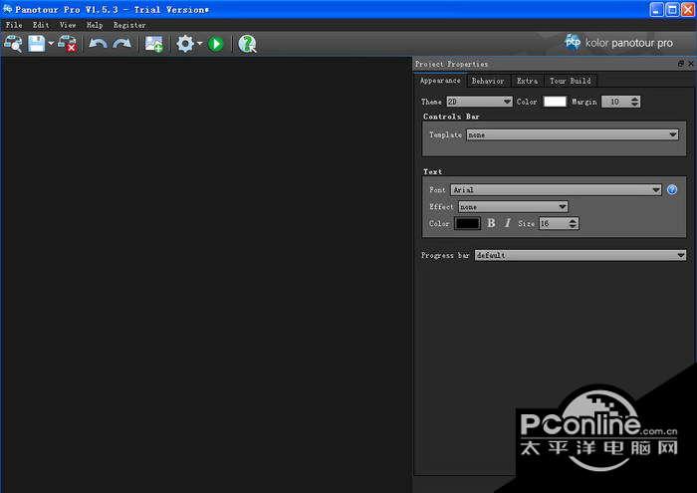Undock the Project Properties panel
Screen dimensions: 697x493
tap(680, 64)
